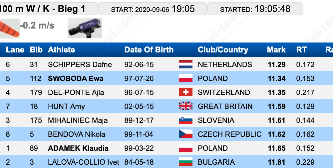Screen dimensions: 333x168
Task: Open the Lynx photo-finish camera image
Action: [x=85, y=28]
